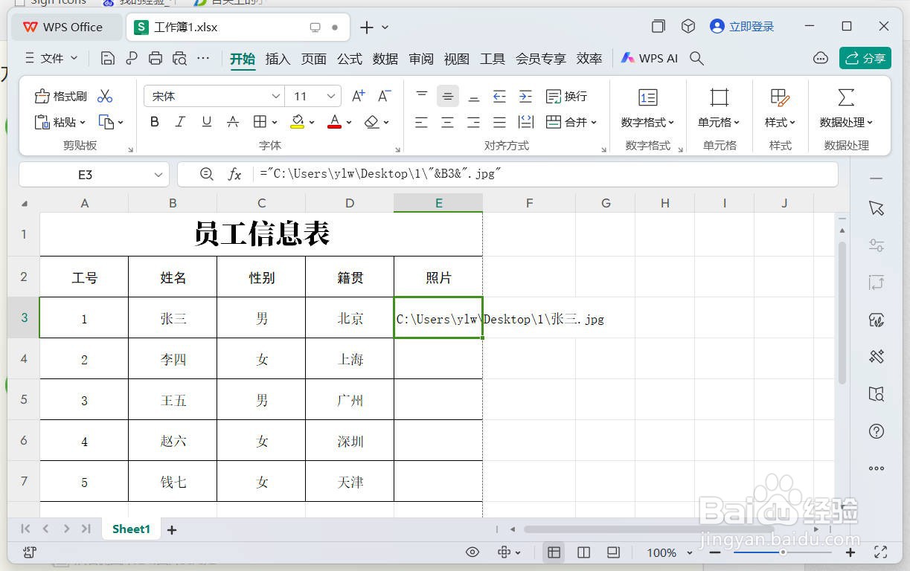The height and width of the screenshot is (571, 910).
Task: Click the search magnifier icon in ribbon
Action: click(x=696, y=58)
